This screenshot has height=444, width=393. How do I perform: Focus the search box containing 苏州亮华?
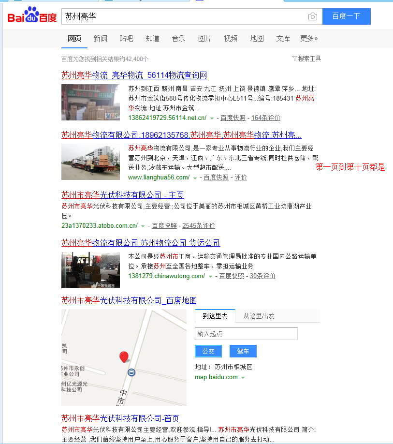tap(184, 16)
